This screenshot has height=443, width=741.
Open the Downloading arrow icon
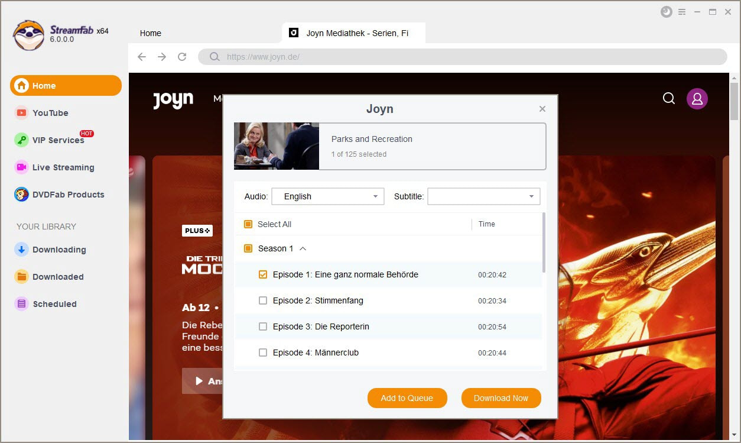coord(22,250)
